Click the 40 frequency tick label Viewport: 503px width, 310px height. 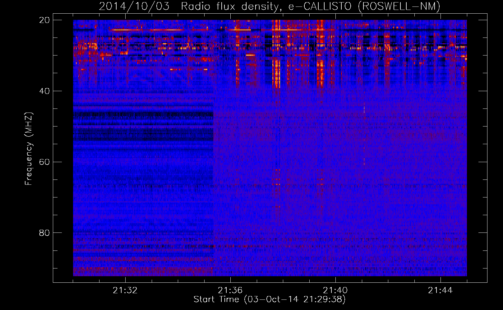44,91
